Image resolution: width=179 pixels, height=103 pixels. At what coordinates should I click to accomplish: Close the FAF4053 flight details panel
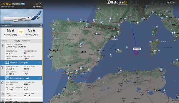[41, 3]
